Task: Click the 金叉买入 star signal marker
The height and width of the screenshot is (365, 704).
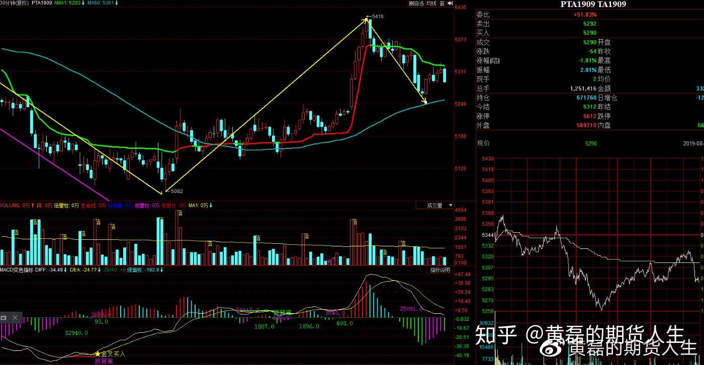Action: click(110, 354)
